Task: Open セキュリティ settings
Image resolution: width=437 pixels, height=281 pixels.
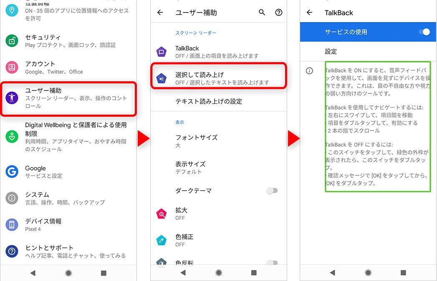Action: [x=68, y=41]
